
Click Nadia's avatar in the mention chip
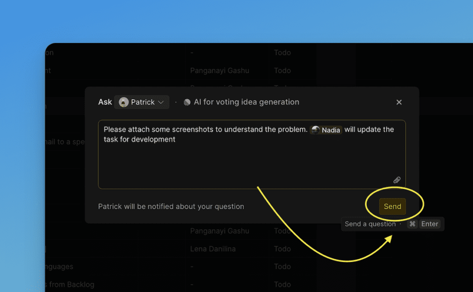point(315,130)
